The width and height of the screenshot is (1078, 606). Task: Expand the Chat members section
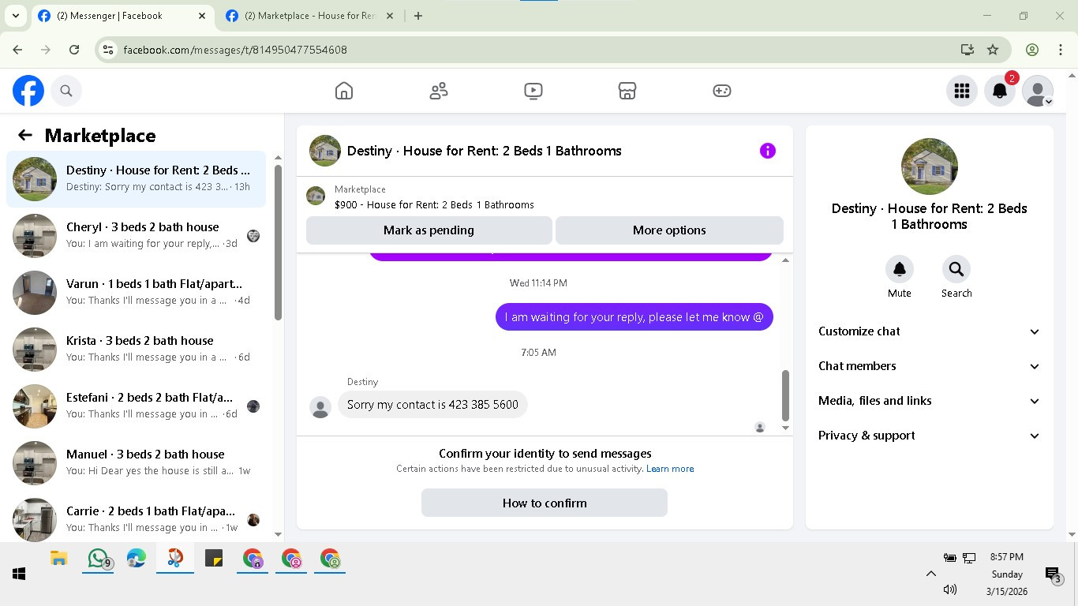pyautogui.click(x=930, y=366)
